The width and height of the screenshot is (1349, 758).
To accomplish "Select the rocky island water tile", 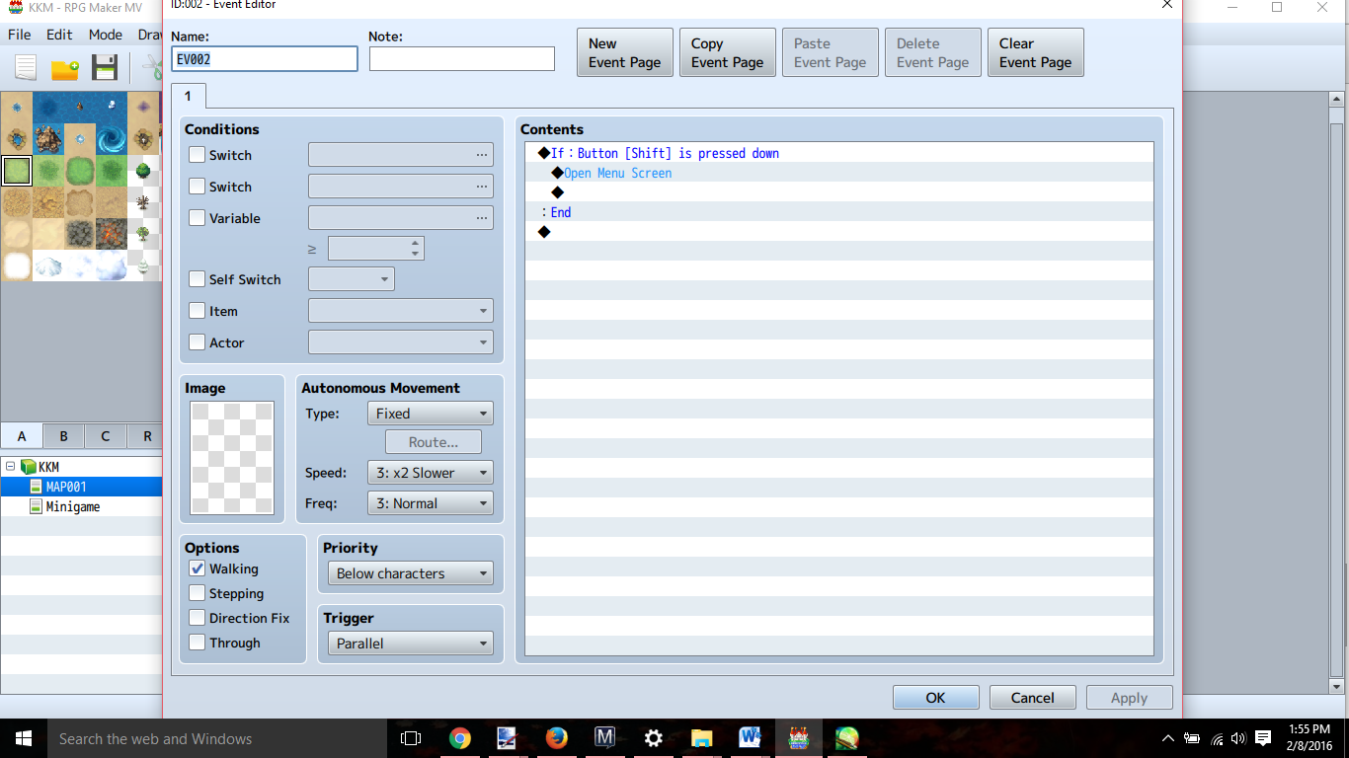I will click(x=48, y=139).
